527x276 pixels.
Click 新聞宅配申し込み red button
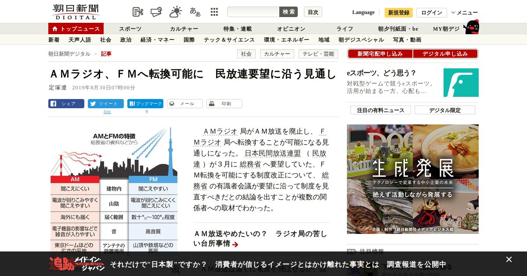coord(380,54)
